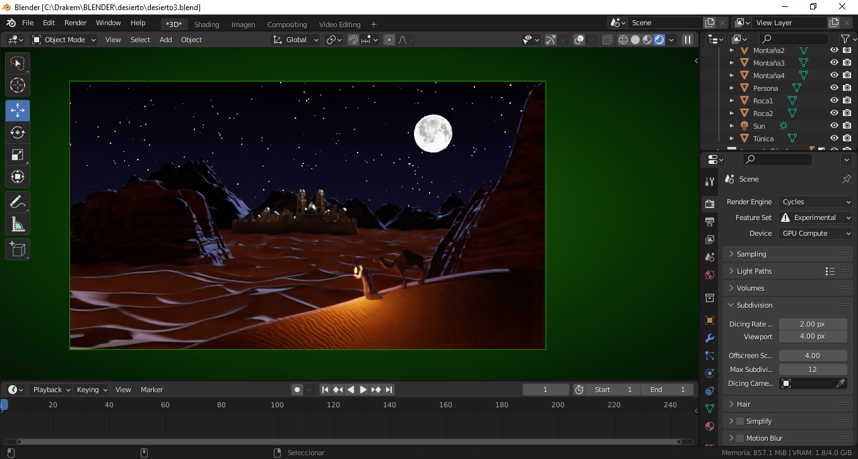The image size is (858, 459).
Task: Select the Annotate pencil tool
Action: [x=18, y=202]
